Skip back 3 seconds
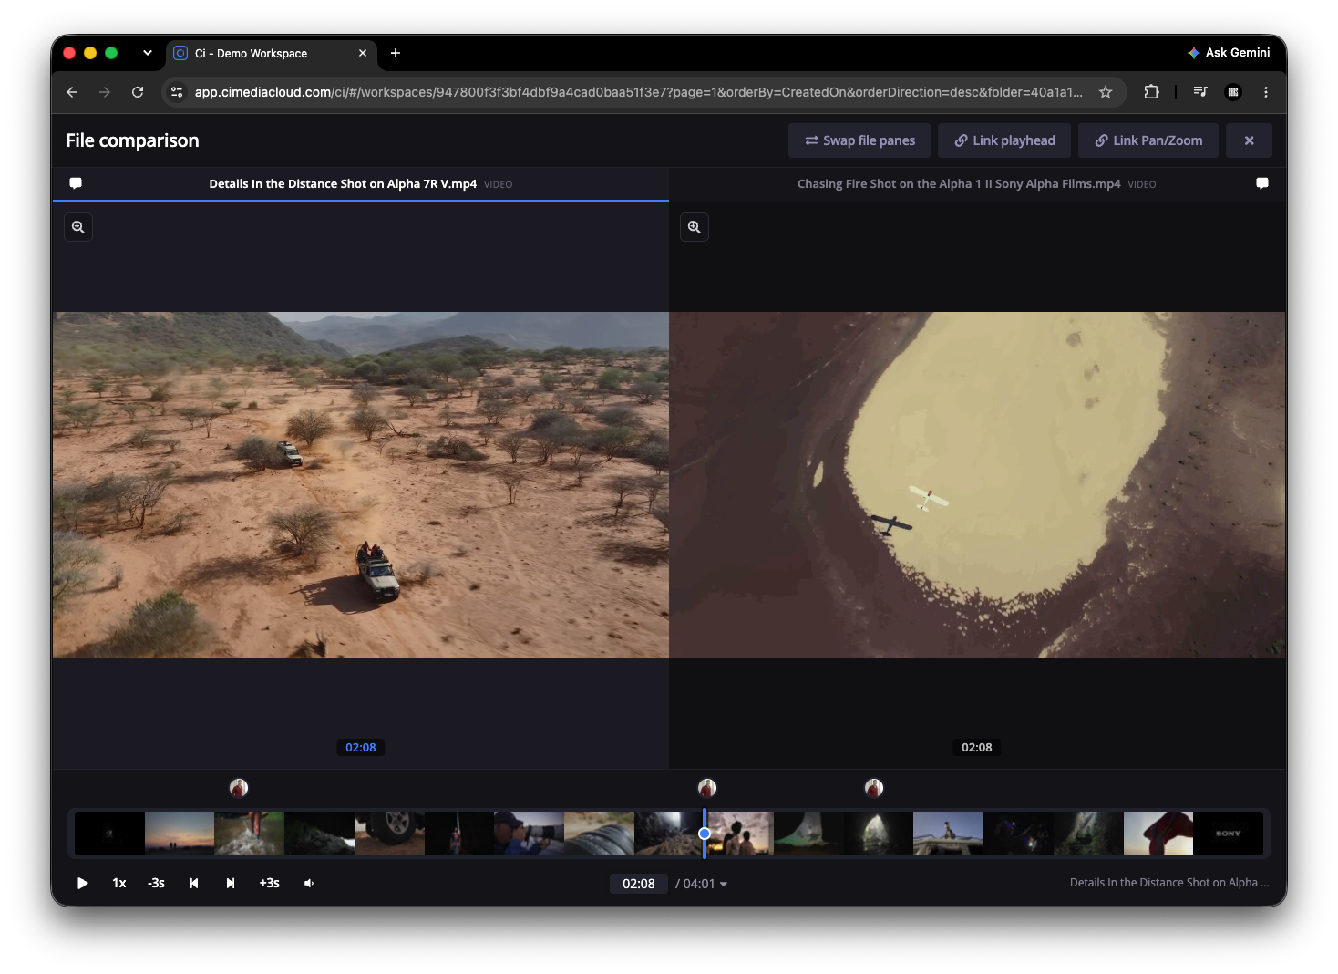The image size is (1338, 974). coord(157,883)
